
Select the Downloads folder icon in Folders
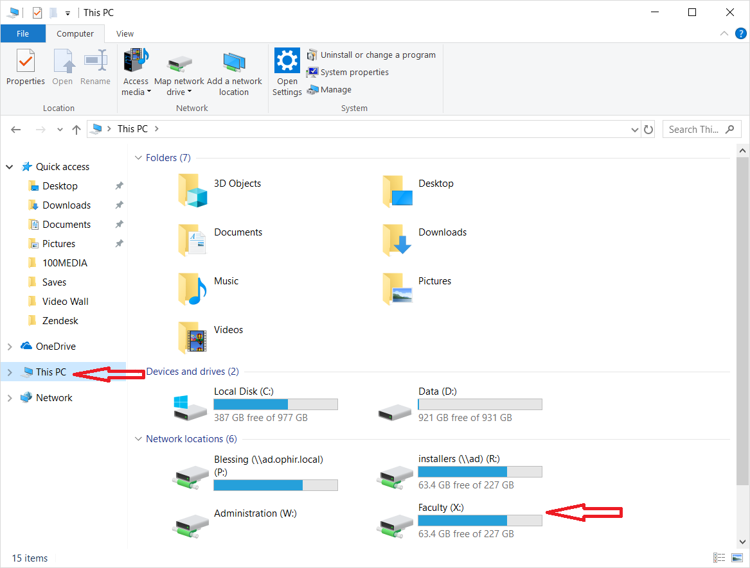point(397,239)
